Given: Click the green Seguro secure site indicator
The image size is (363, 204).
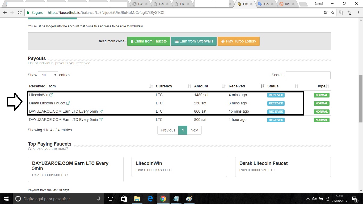Looking at the screenshot, I should [35, 12].
